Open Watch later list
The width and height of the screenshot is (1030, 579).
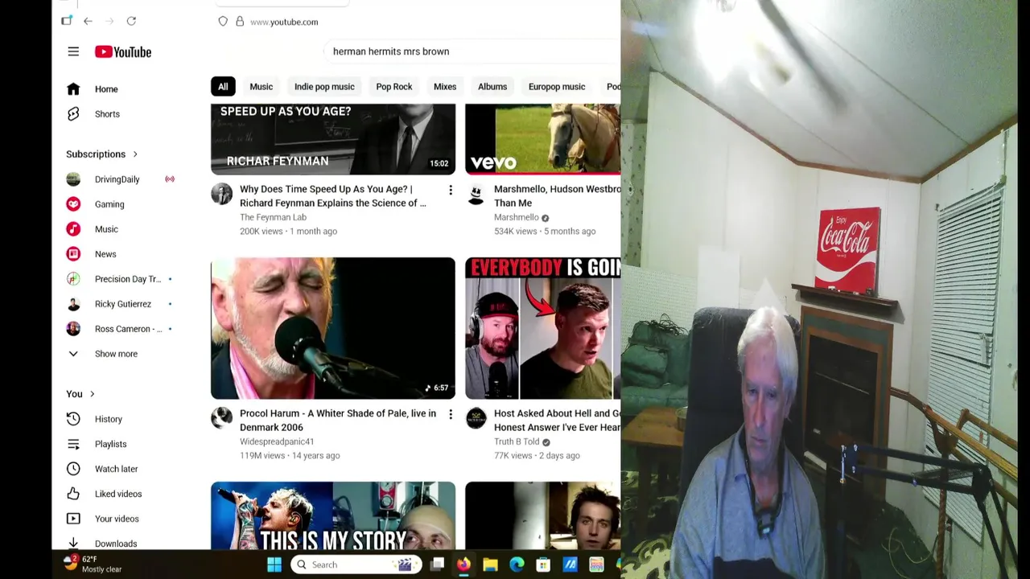coord(116,469)
